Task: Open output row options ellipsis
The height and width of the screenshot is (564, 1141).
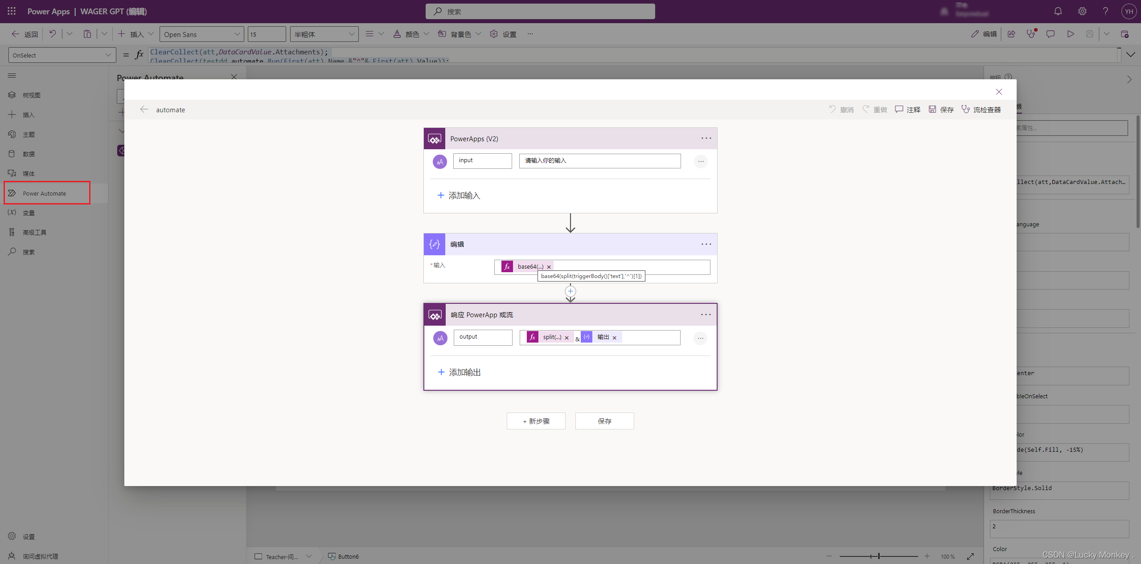Action: (701, 338)
